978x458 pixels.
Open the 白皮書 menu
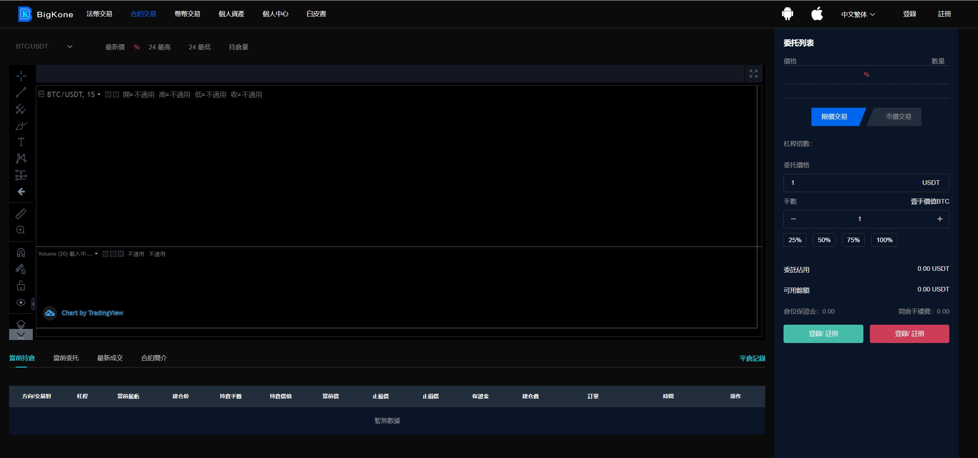pyautogui.click(x=316, y=14)
